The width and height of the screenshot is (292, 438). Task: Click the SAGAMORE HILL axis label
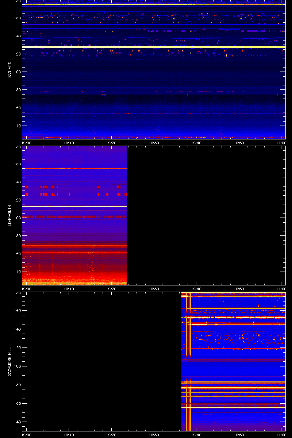tap(10, 361)
